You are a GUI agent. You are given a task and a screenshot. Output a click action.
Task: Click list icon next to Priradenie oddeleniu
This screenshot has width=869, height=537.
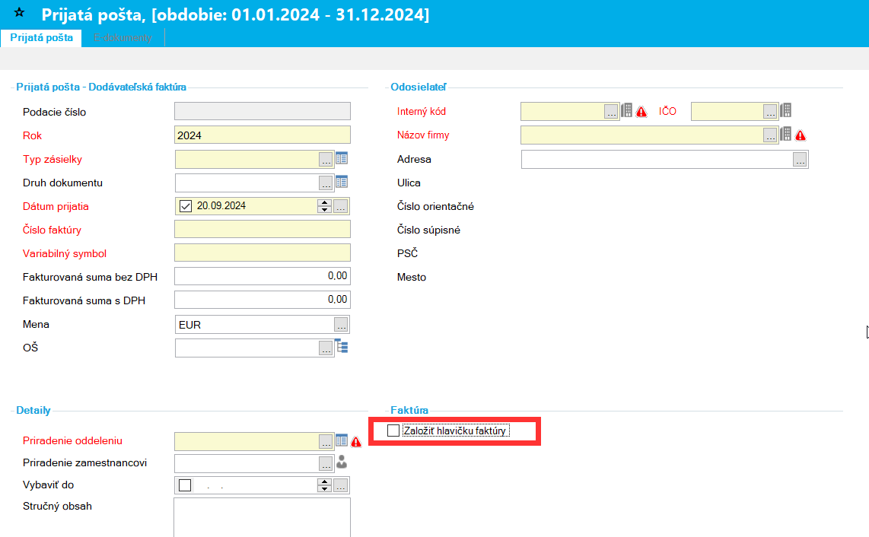(x=342, y=440)
